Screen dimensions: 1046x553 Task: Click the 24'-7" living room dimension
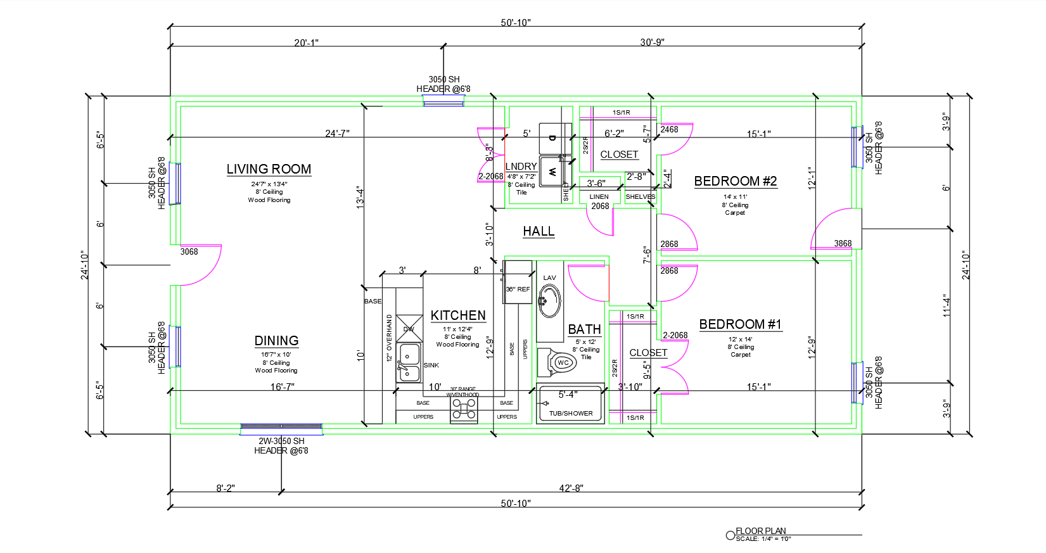337,133
